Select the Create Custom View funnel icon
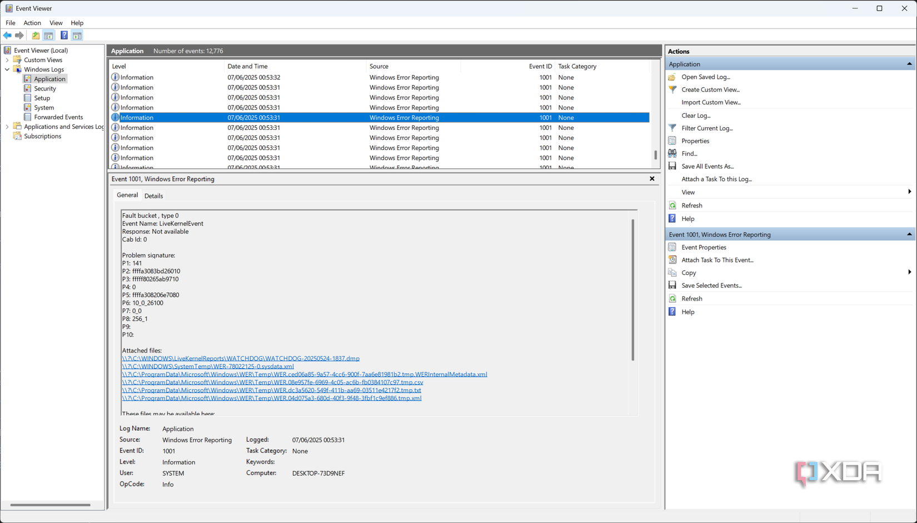Viewport: 917px width, 523px height. 672,89
